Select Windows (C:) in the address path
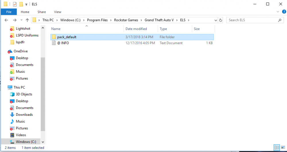The width and height of the screenshot is (287, 152). coord(71,20)
